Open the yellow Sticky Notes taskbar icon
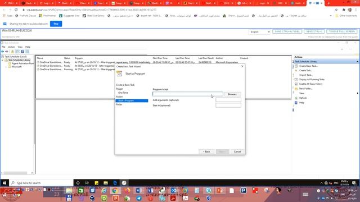Screen dimensions: 360x202 coord(96,183)
